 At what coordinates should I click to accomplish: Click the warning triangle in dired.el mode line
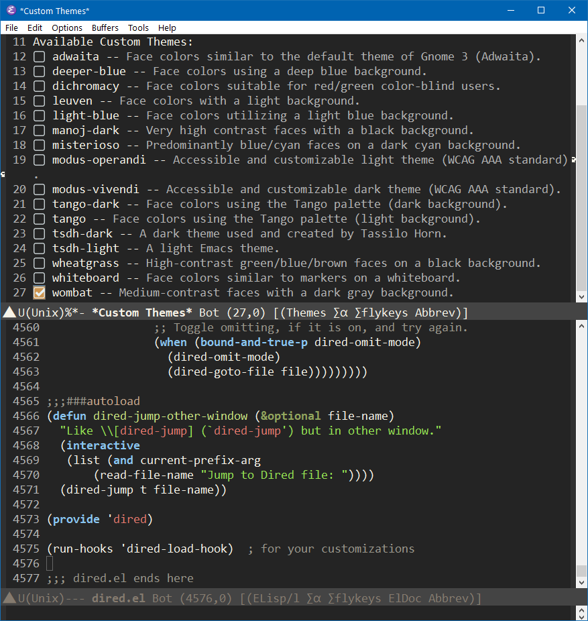click(x=9, y=598)
